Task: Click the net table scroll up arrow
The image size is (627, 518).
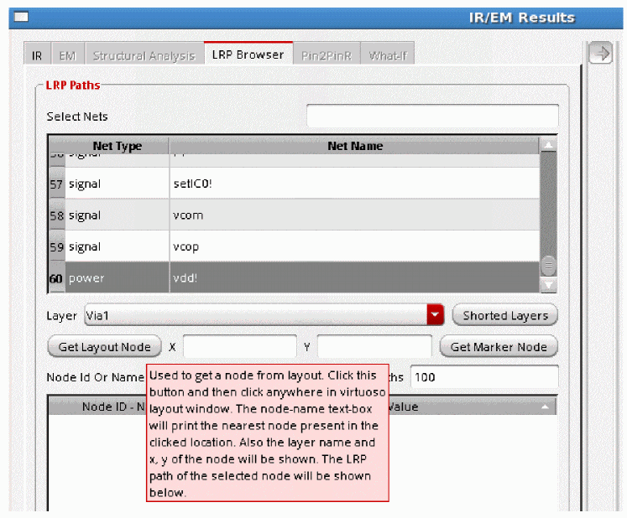Action: point(548,145)
